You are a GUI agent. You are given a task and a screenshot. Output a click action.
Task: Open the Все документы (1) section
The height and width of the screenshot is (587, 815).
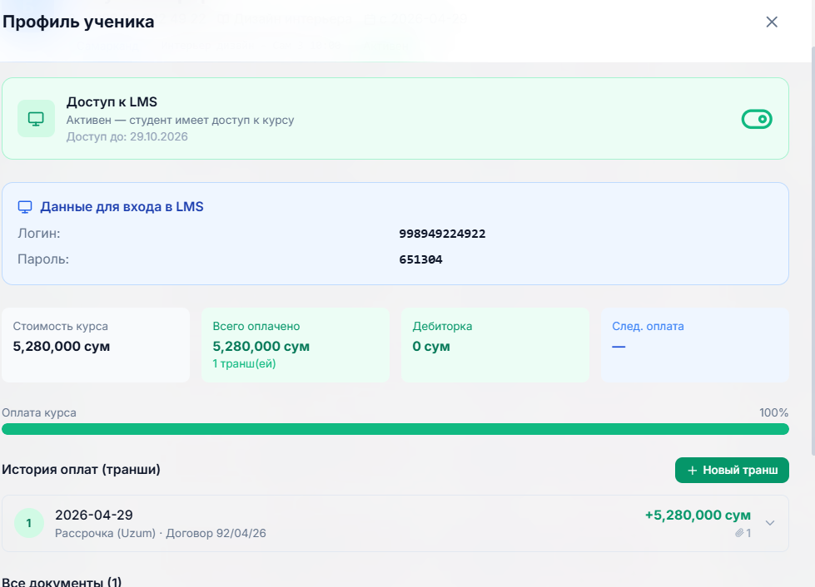[62, 581]
